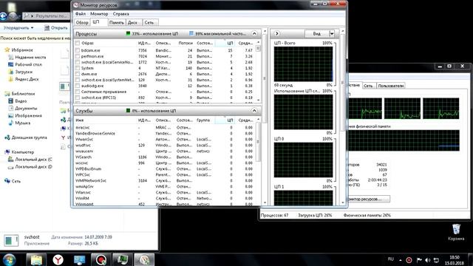The image size is (473, 266).
Task: Switch to the Диск tab
Action: click(132, 23)
